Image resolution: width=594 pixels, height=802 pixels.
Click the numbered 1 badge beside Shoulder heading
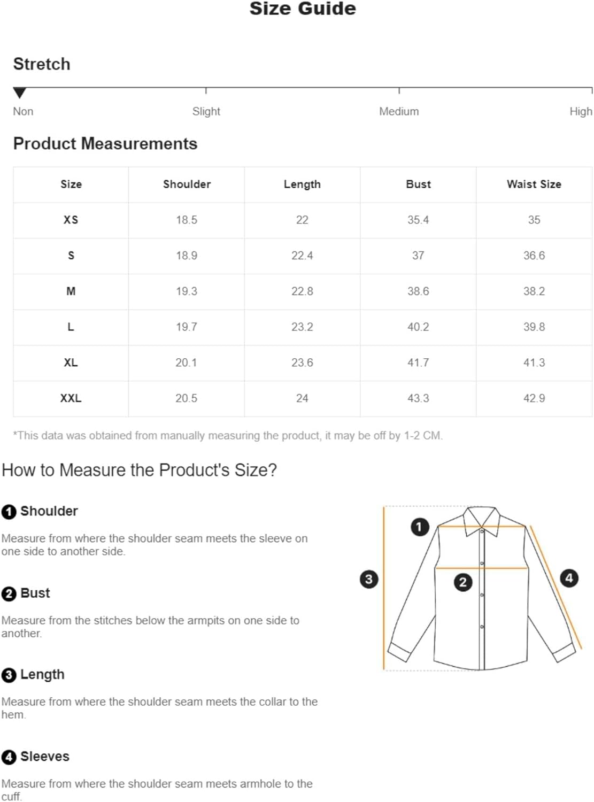9,512
